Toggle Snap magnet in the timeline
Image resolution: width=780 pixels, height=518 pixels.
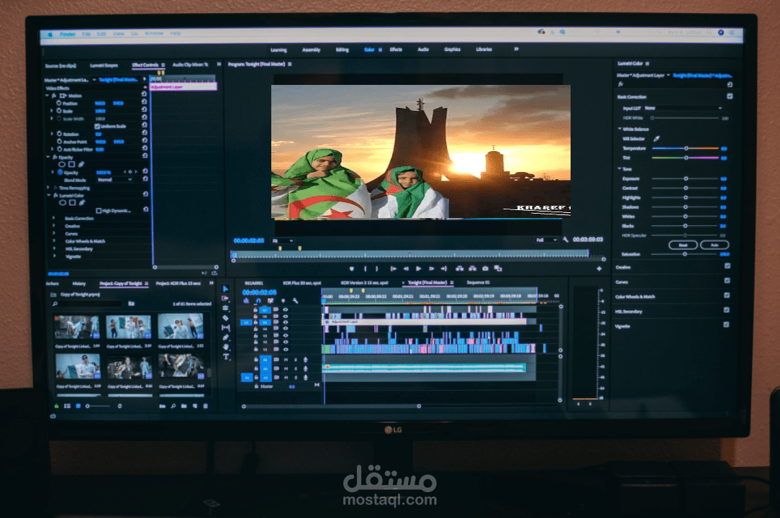coord(258,301)
